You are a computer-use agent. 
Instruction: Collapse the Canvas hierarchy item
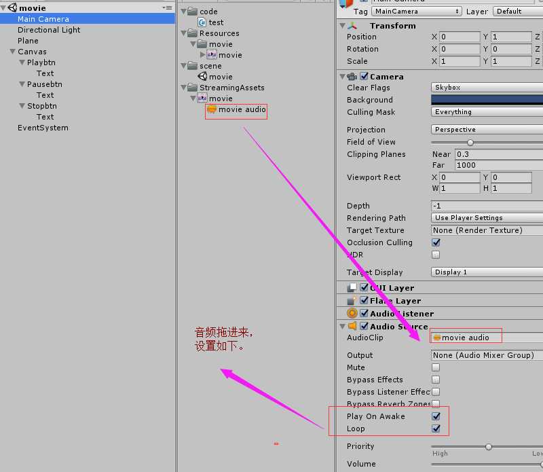pyautogui.click(x=12, y=52)
